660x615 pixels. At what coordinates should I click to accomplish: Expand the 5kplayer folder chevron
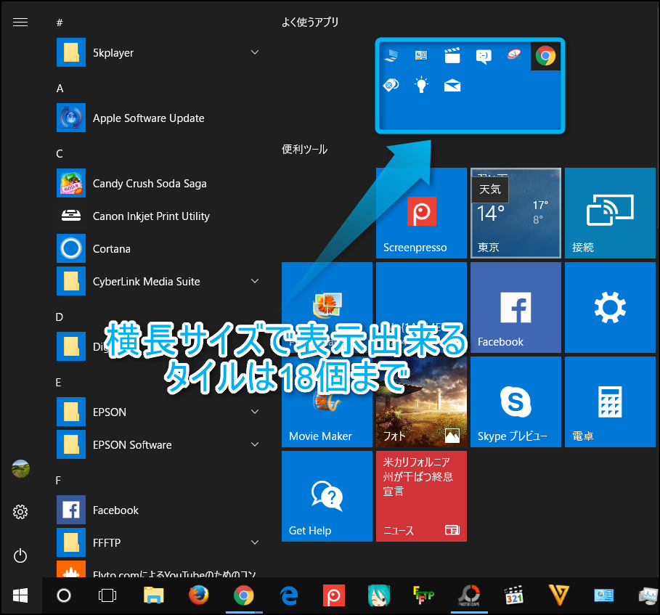(255, 52)
